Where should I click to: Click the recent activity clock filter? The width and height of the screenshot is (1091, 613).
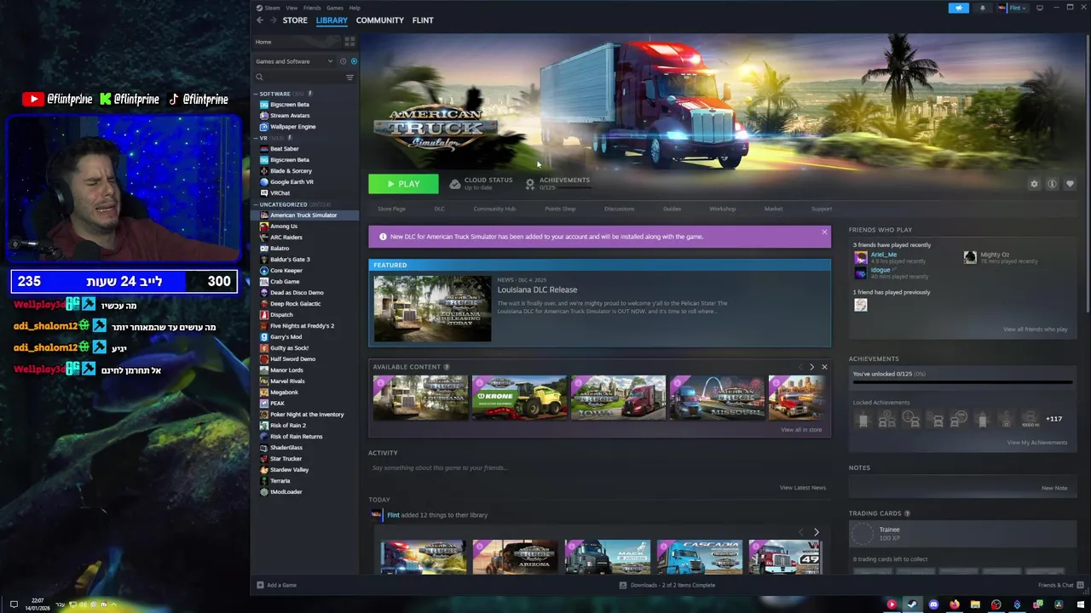click(x=343, y=61)
